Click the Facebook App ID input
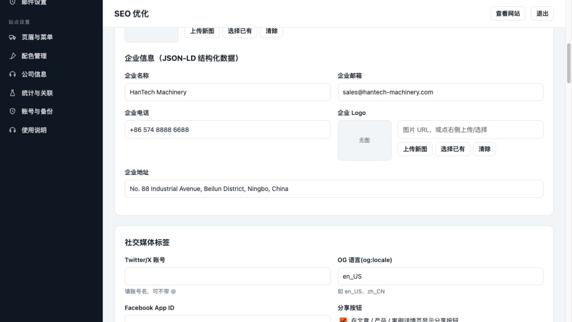The width and height of the screenshot is (572, 322). (x=227, y=318)
